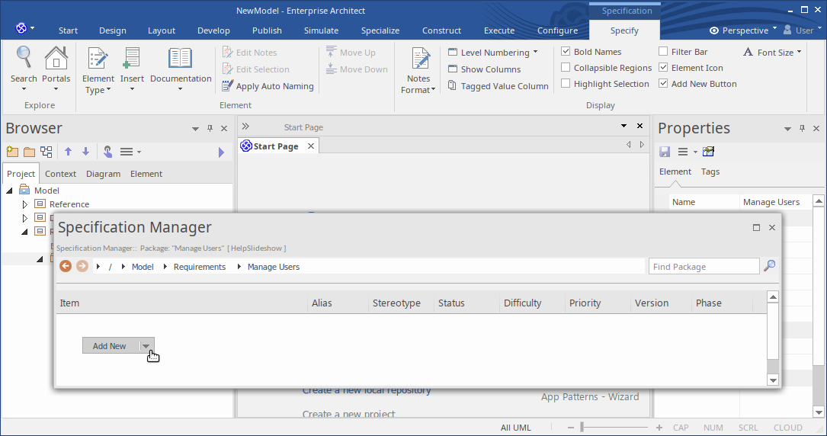827x436 pixels.
Task: Toggle the Bold Names checkbox
Action: 566,52
